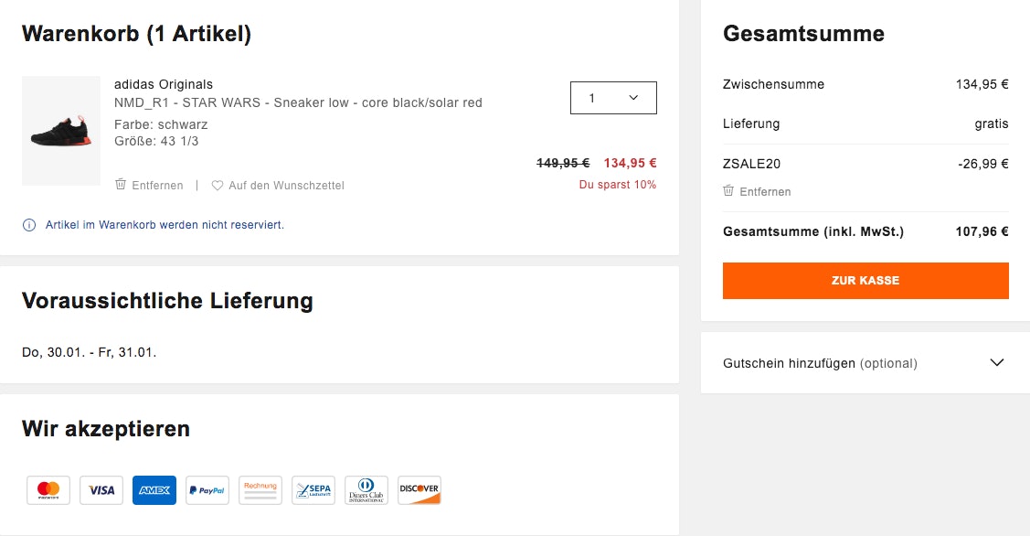Viewport: 1030px width, 536px height.
Task: Click the Diners Club icon
Action: tap(366, 490)
